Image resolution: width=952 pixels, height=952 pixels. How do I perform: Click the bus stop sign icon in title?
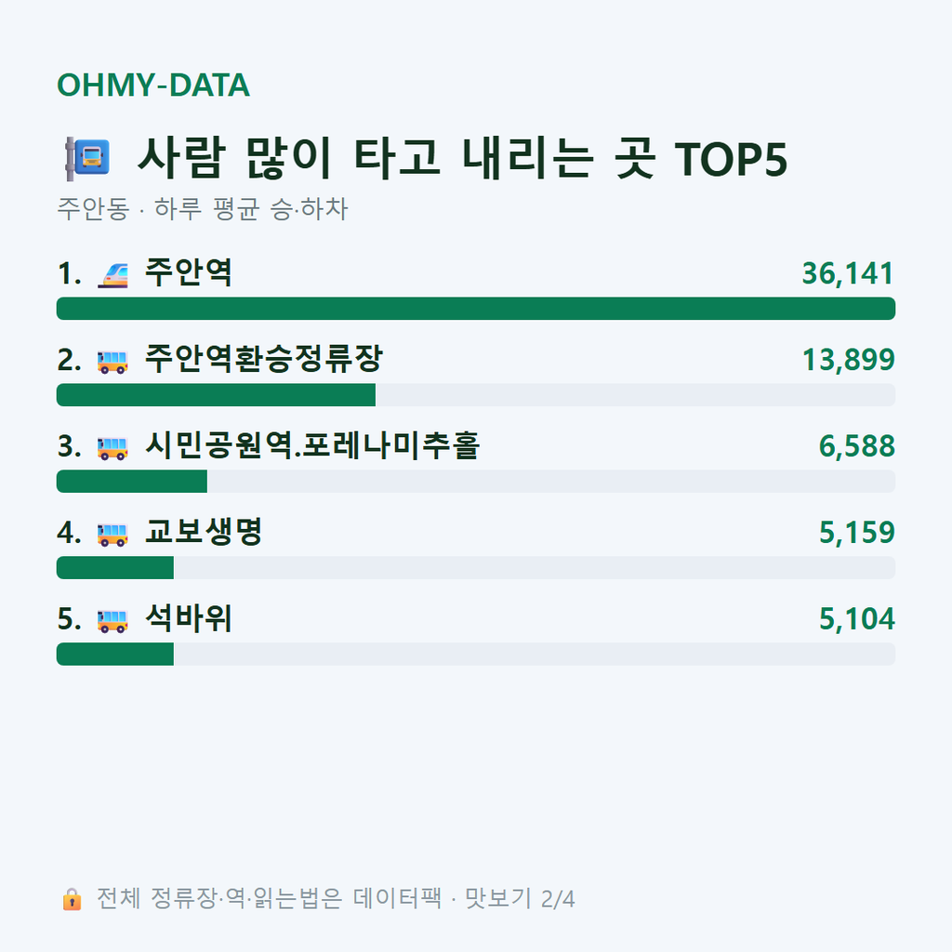tap(88, 158)
